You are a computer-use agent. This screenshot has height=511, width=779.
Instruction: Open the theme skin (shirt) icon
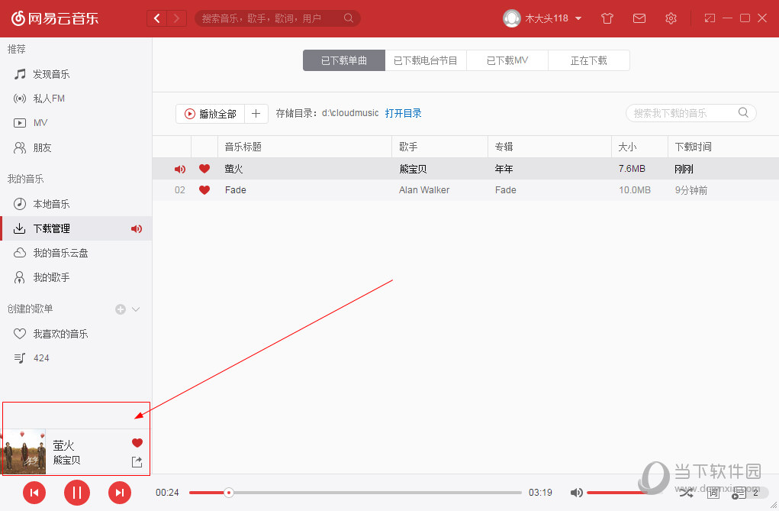click(x=607, y=18)
